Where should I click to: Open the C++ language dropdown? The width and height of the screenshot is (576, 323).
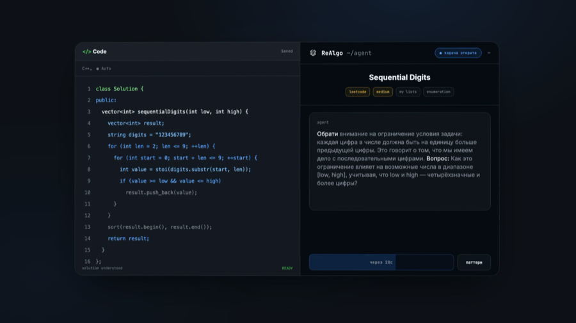pos(86,68)
